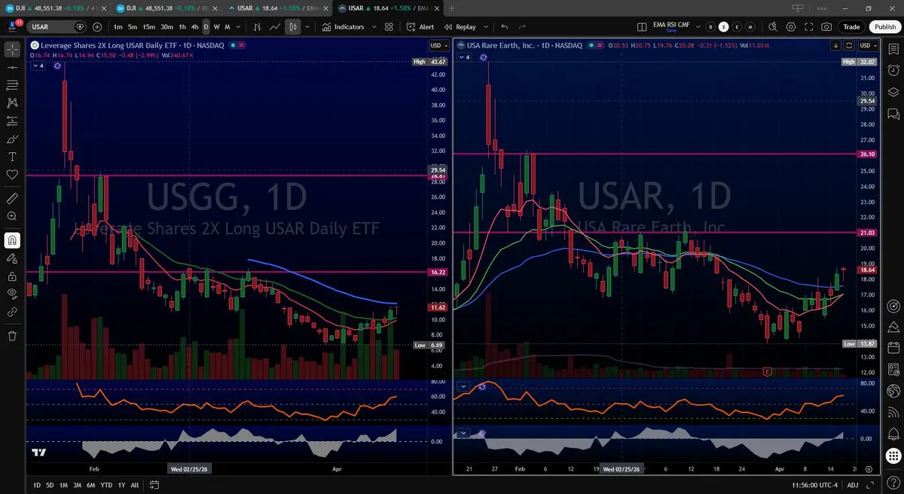Open the object tree layers in right sidebar

(x=893, y=93)
